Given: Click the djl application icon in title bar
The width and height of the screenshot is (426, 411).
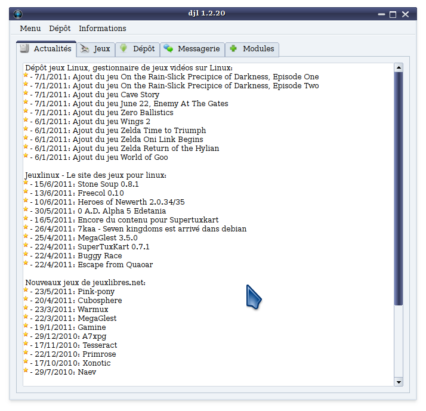Looking at the screenshot, I should (x=18, y=14).
